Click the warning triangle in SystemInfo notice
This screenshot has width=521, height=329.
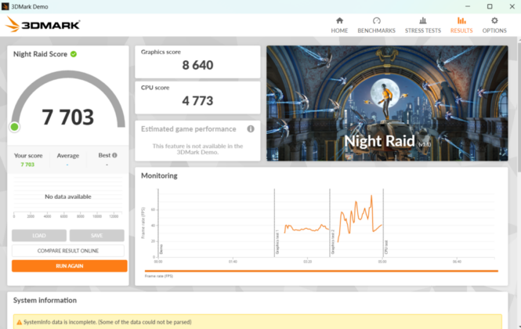point(20,322)
